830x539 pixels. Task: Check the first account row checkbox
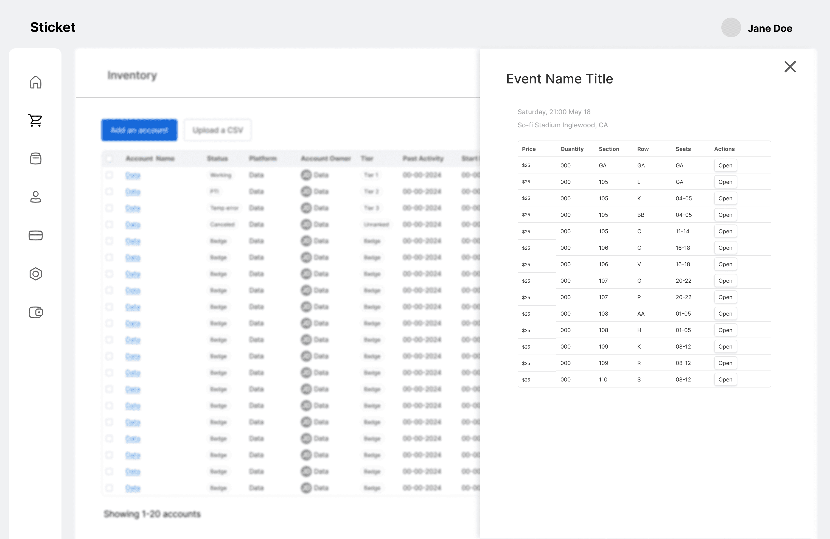click(110, 175)
